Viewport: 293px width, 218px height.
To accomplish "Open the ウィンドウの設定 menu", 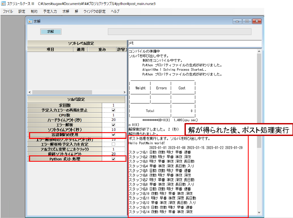I will (94, 12).
